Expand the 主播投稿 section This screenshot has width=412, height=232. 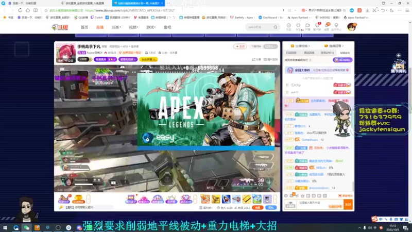click(300, 46)
